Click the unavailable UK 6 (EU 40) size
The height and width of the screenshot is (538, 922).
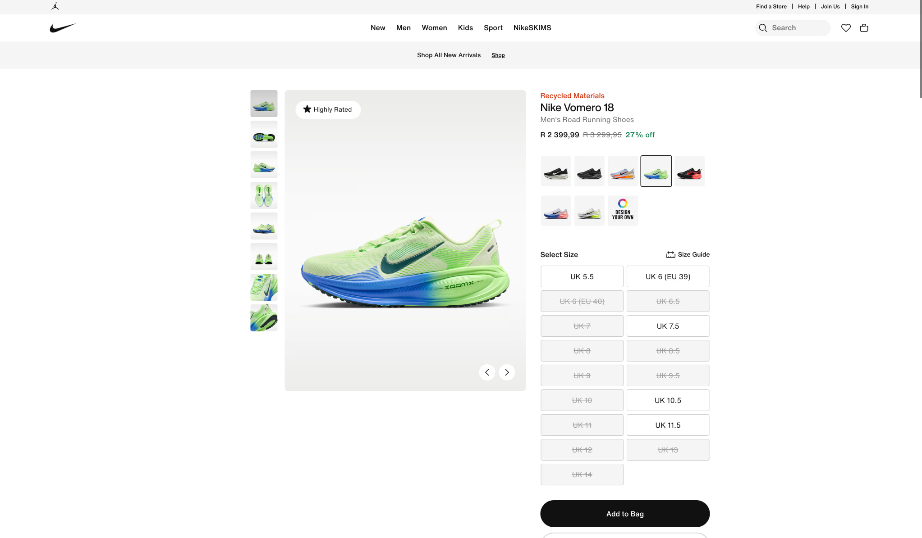point(582,301)
